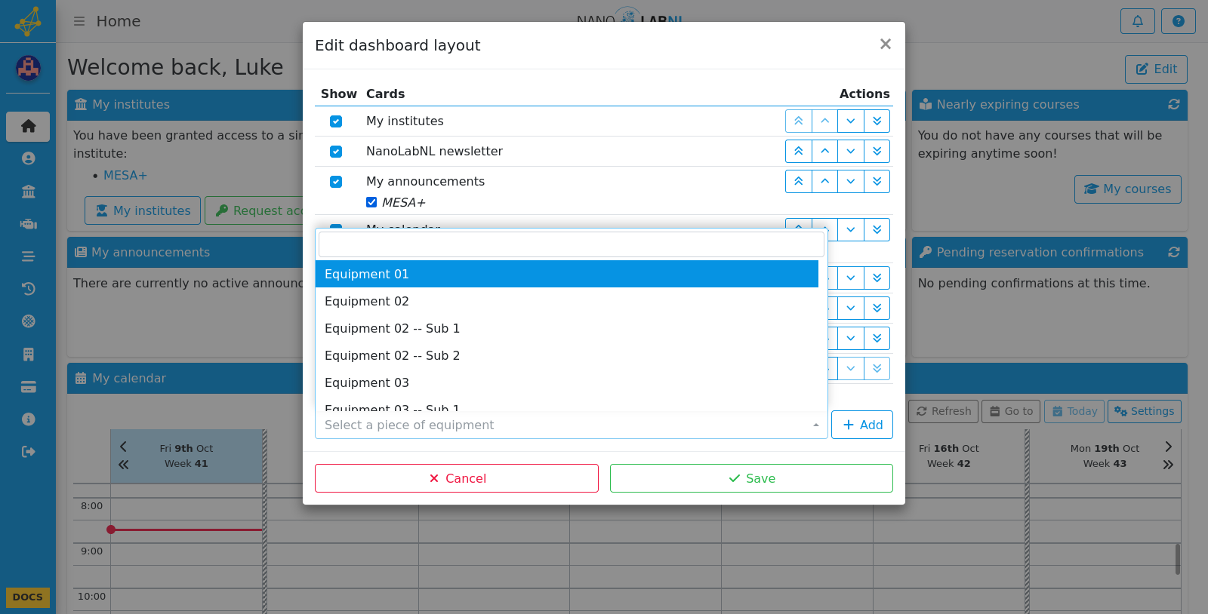Collapse the equipment select dropdown
The height and width of the screenshot is (614, 1208).
(x=572, y=425)
